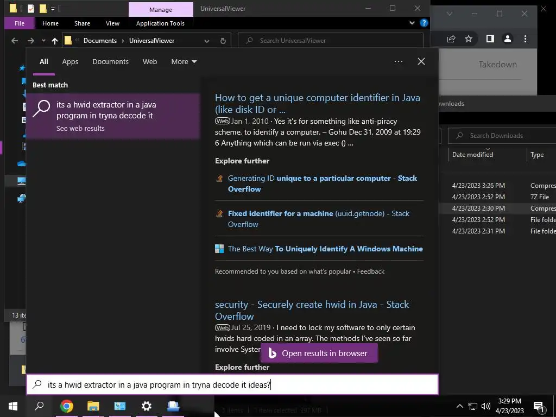Close the search panel with X
The width and height of the screenshot is (556, 417).
(x=421, y=61)
